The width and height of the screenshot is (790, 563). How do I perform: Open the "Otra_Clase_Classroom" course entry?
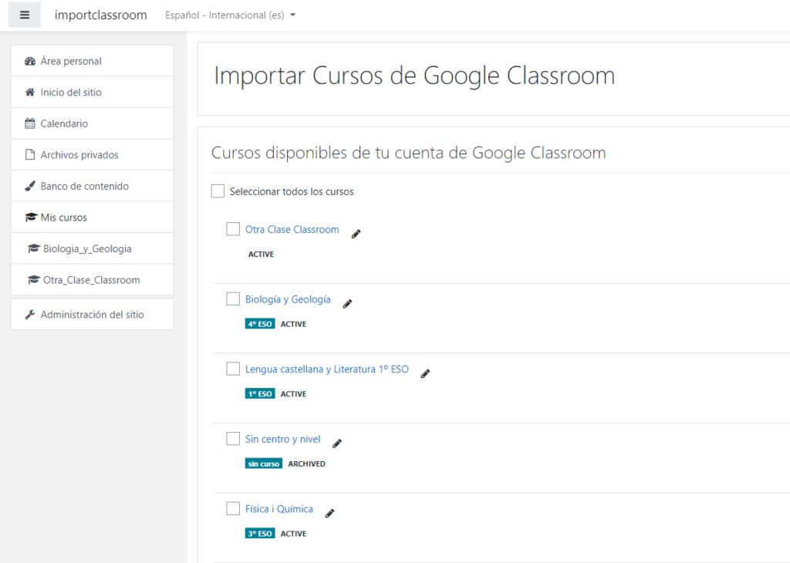[x=90, y=279]
